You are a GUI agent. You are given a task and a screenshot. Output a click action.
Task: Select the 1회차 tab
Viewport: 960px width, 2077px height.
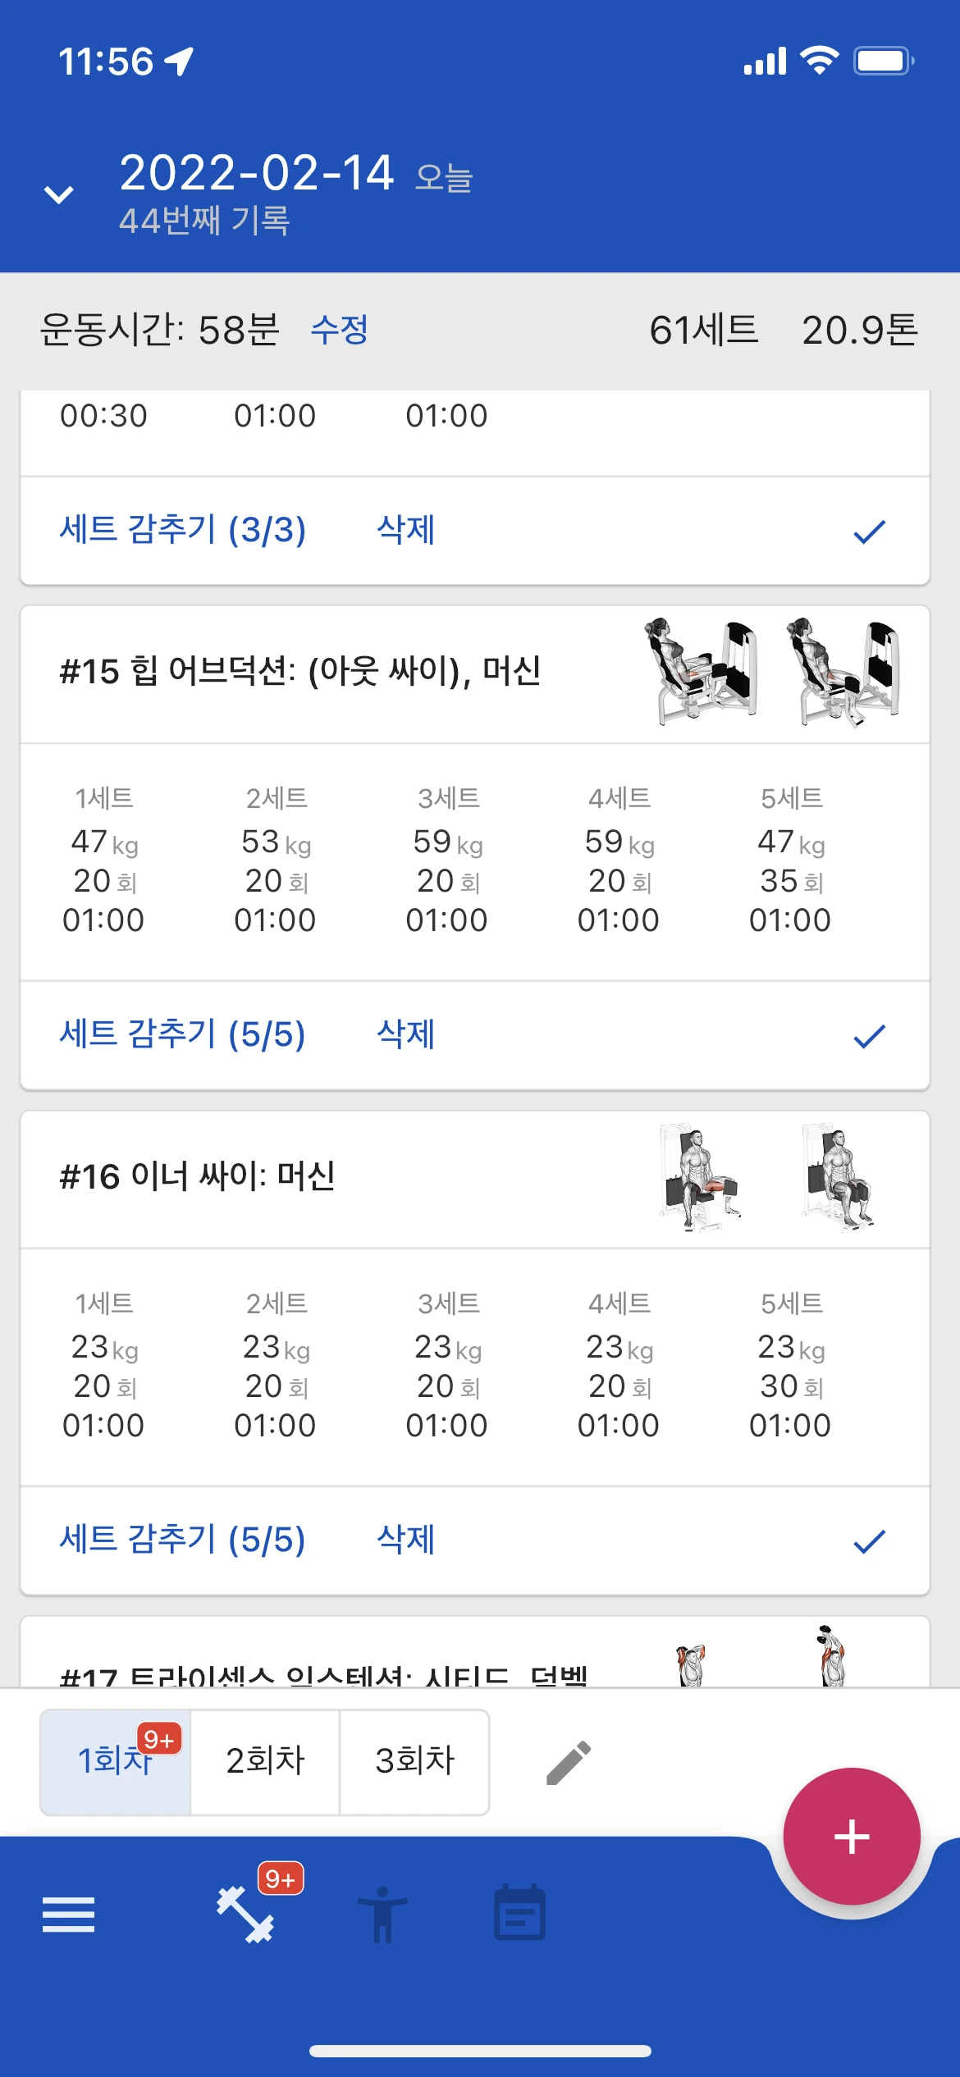point(115,1762)
